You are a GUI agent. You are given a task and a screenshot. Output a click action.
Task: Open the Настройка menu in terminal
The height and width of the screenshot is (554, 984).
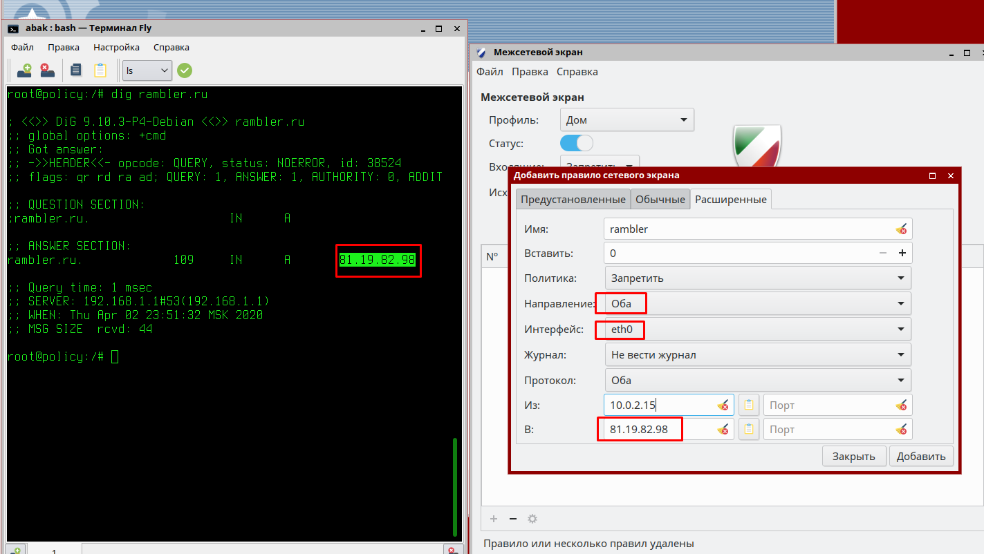point(116,47)
